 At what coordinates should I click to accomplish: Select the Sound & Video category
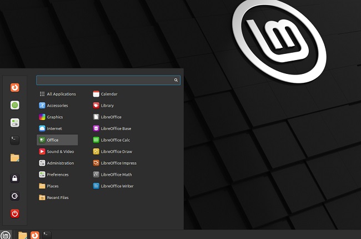(57, 151)
